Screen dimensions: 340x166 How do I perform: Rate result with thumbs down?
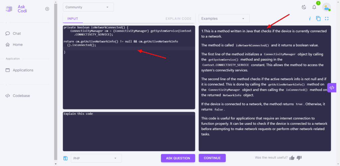(x=299, y=158)
